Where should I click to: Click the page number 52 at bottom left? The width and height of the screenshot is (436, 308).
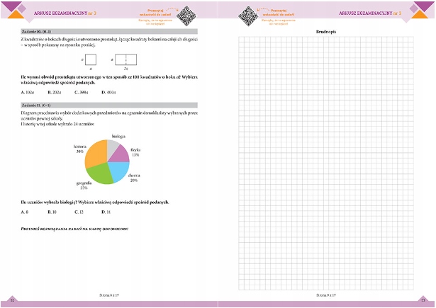pyautogui.click(x=12, y=300)
